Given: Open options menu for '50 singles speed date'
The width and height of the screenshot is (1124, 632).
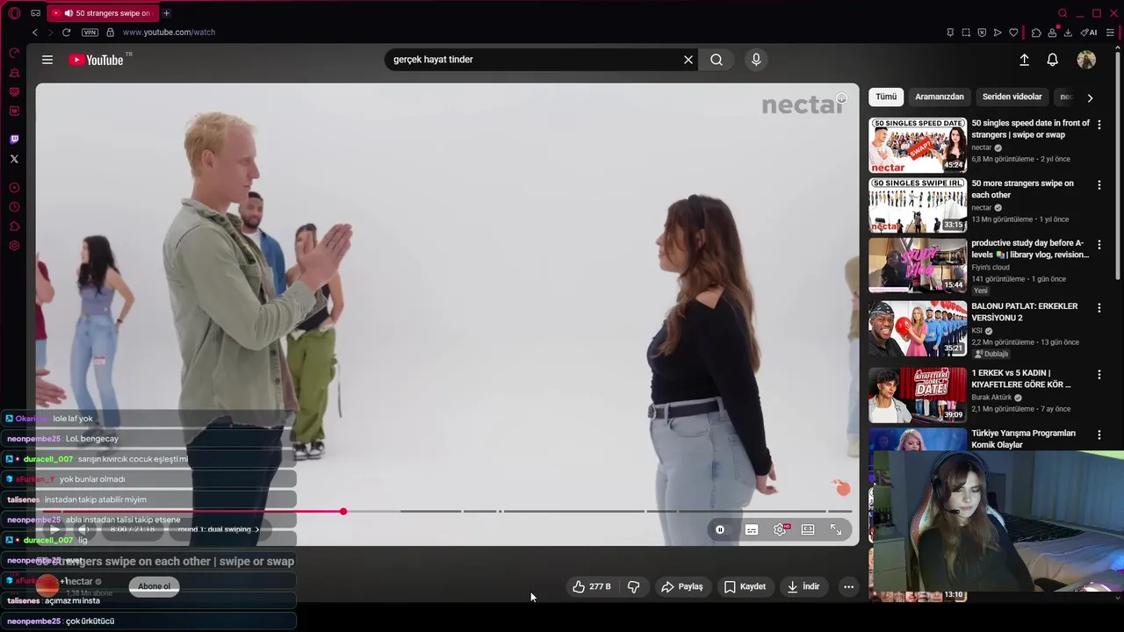Looking at the screenshot, I should tap(1099, 125).
